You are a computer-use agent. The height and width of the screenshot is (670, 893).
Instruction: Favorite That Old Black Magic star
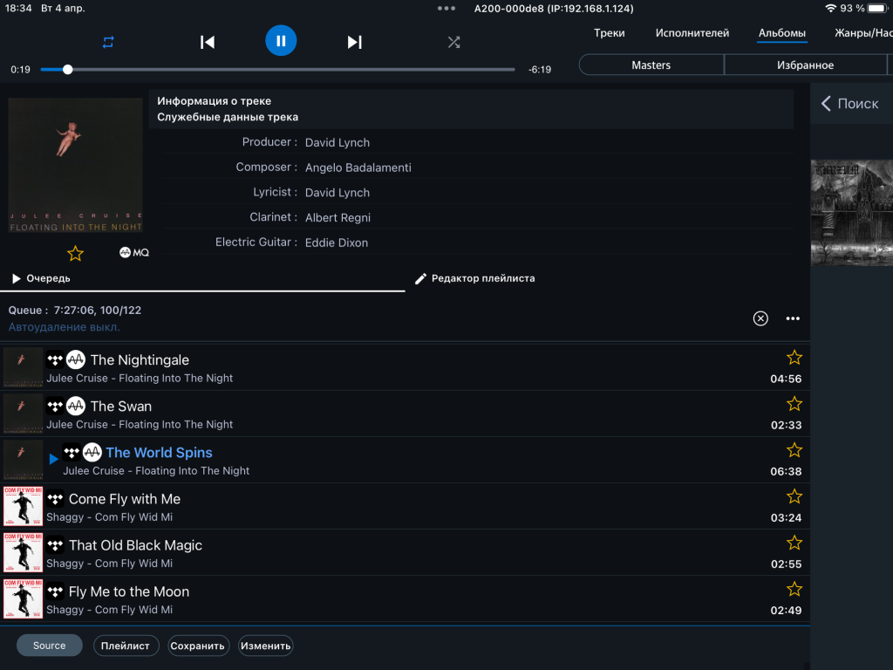pyautogui.click(x=794, y=543)
